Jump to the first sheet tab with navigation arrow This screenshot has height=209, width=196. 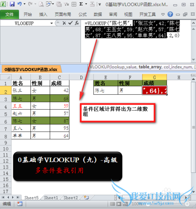(3, 197)
